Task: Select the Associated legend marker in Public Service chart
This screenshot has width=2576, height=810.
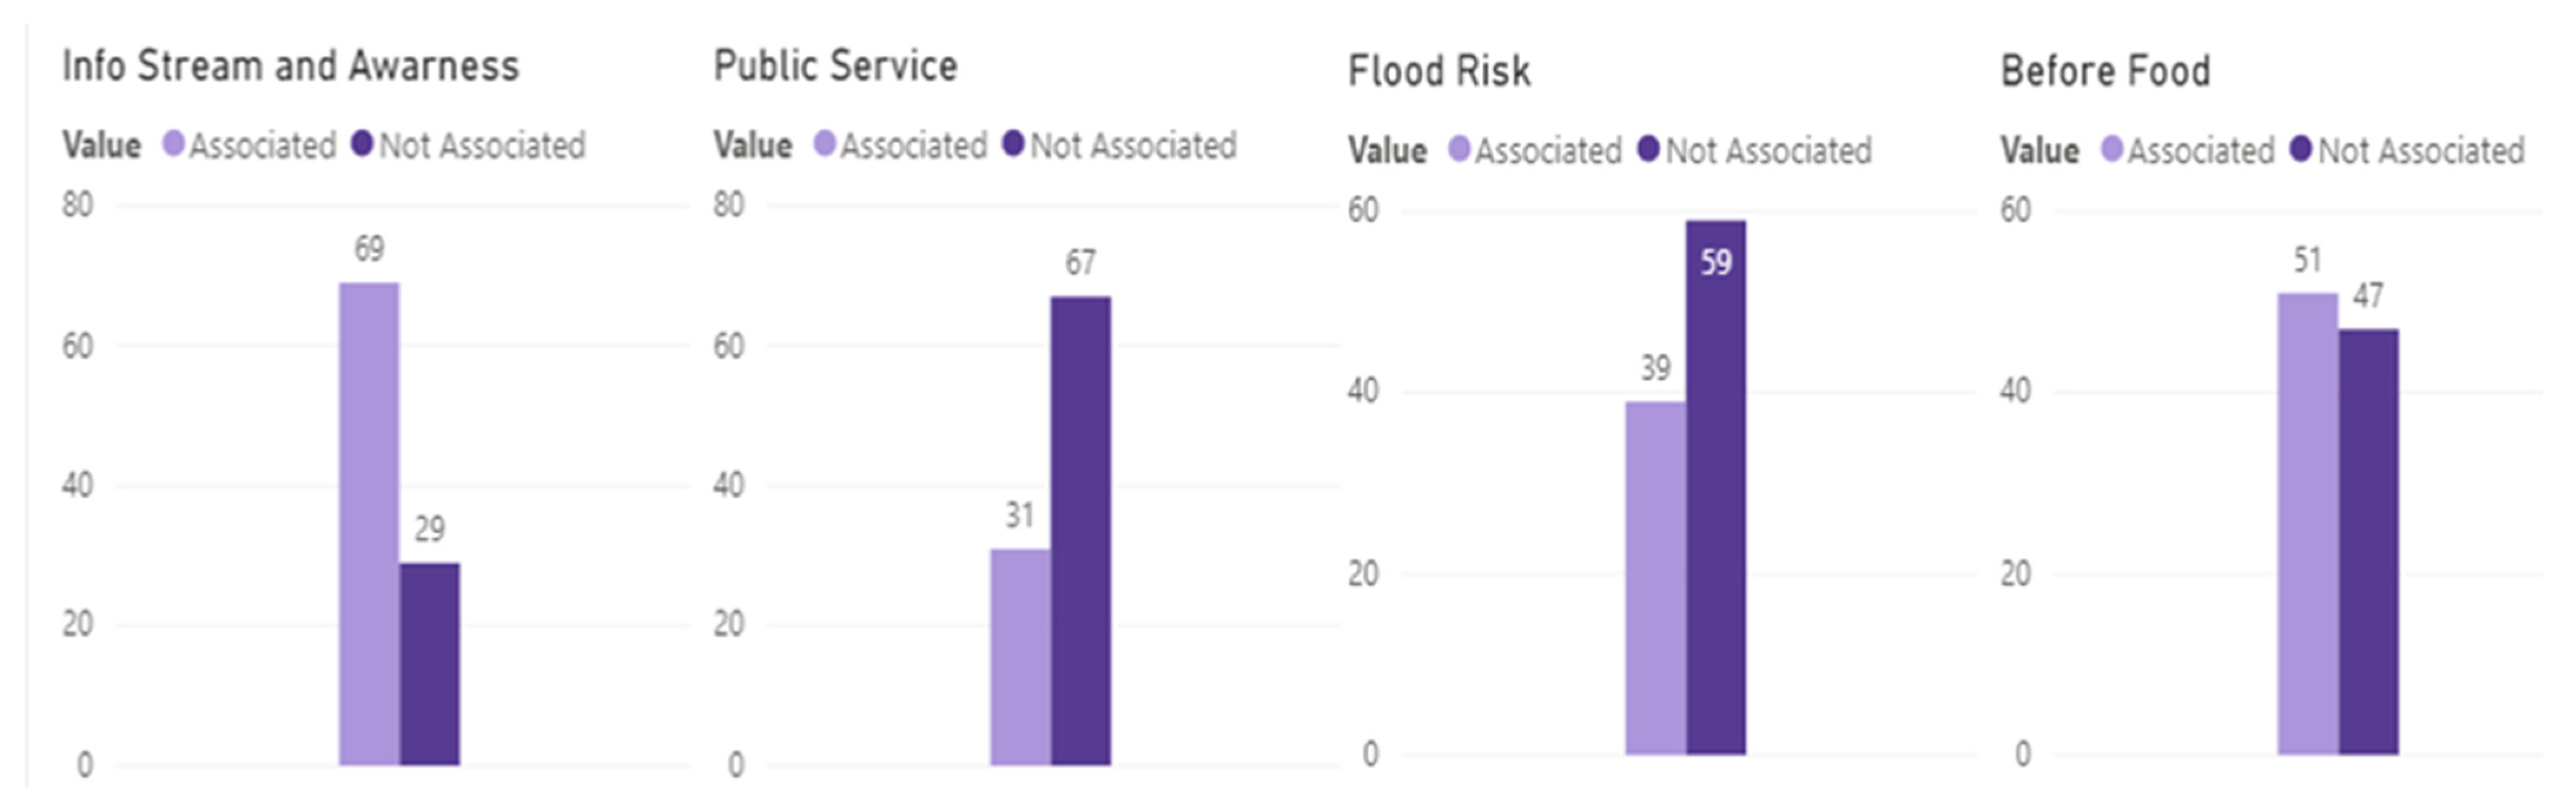Action: click(x=825, y=145)
